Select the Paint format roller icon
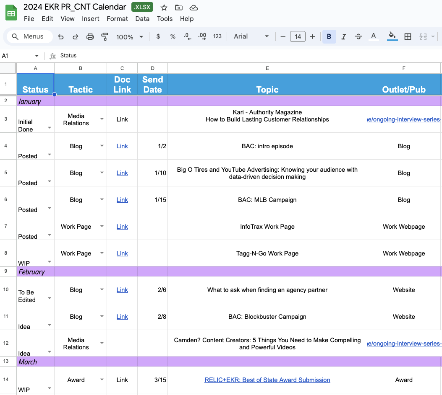442x395 pixels. (105, 36)
